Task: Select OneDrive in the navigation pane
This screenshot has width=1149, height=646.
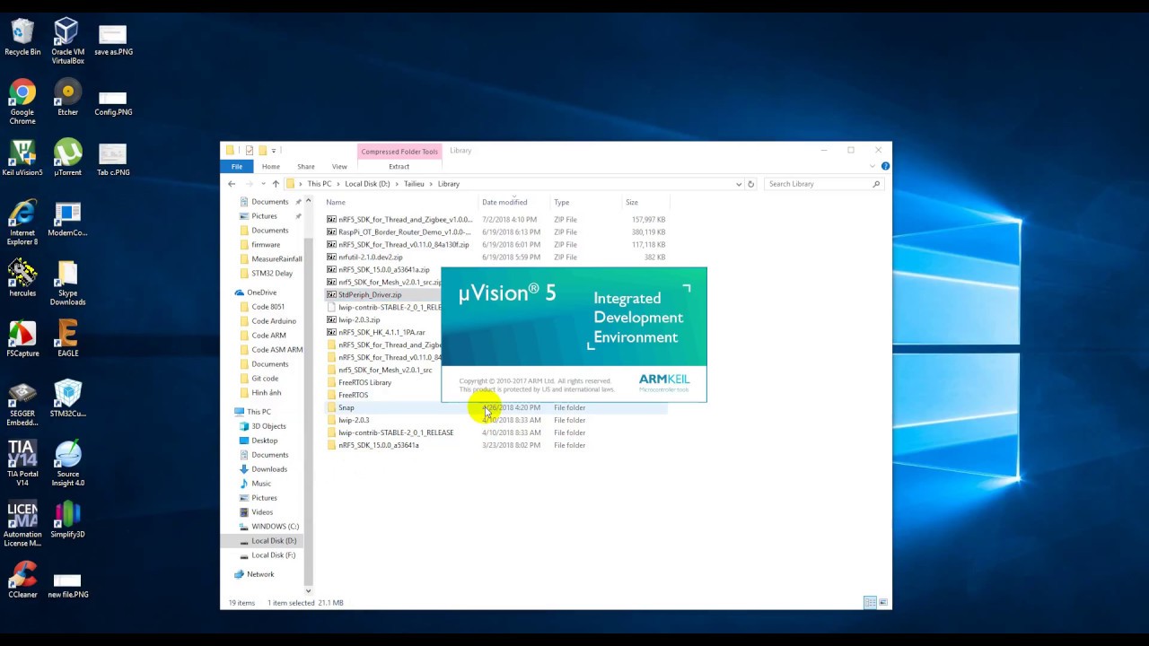Action: click(261, 292)
